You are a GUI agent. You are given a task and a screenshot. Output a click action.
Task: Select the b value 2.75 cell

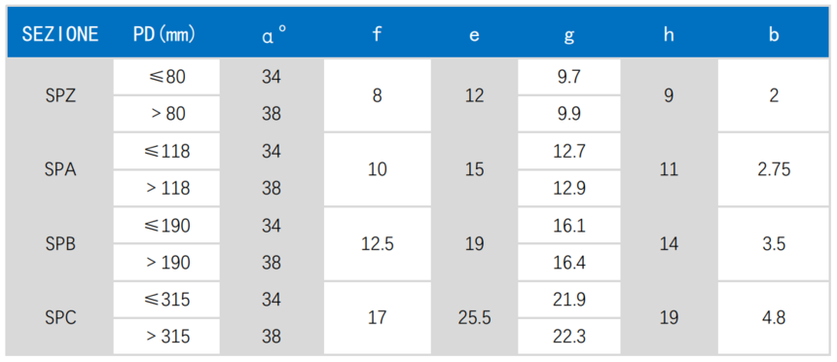pyautogui.click(x=774, y=169)
